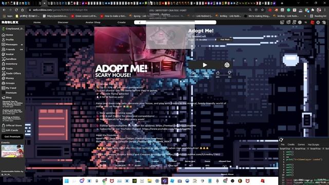This screenshot has height=185, width=329.
Task: Open the Events thumbnail in the sidebar
Action: click(x=12, y=151)
